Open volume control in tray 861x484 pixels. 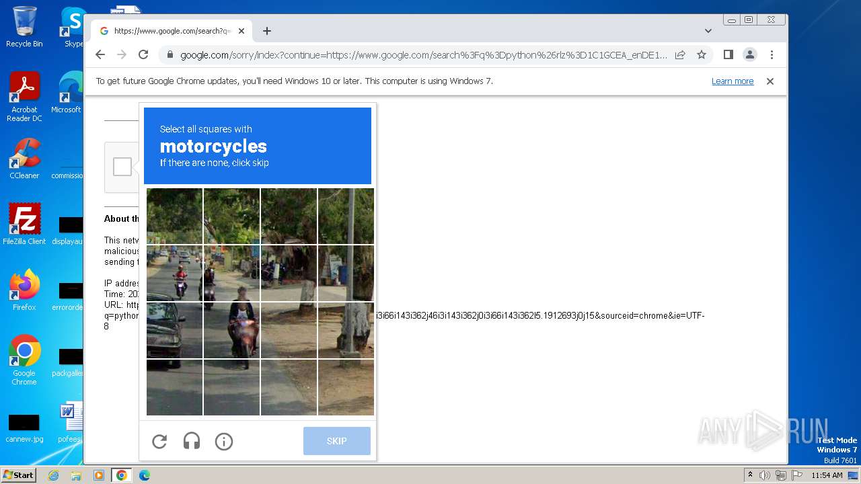[765, 475]
